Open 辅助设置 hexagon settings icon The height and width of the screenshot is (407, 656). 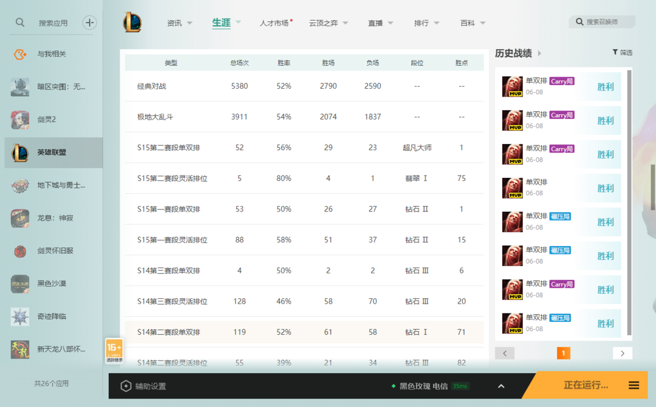coord(126,386)
